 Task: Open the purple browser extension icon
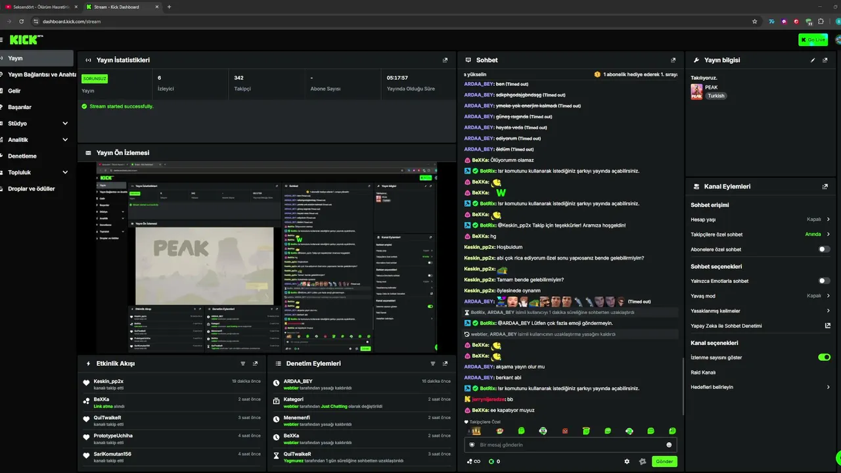point(784,21)
